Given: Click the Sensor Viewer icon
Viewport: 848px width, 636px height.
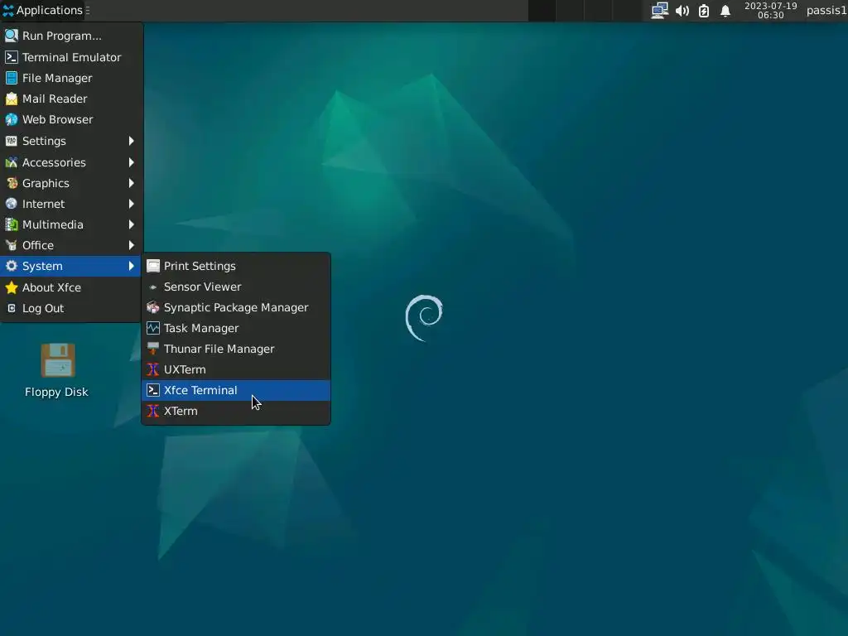Looking at the screenshot, I should click(153, 287).
